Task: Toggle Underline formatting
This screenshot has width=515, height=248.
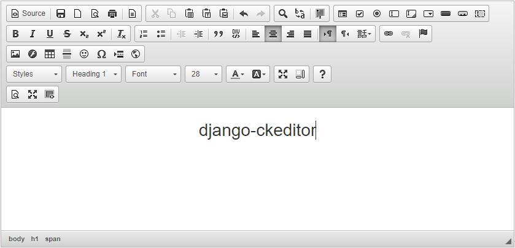Action: tap(50, 34)
